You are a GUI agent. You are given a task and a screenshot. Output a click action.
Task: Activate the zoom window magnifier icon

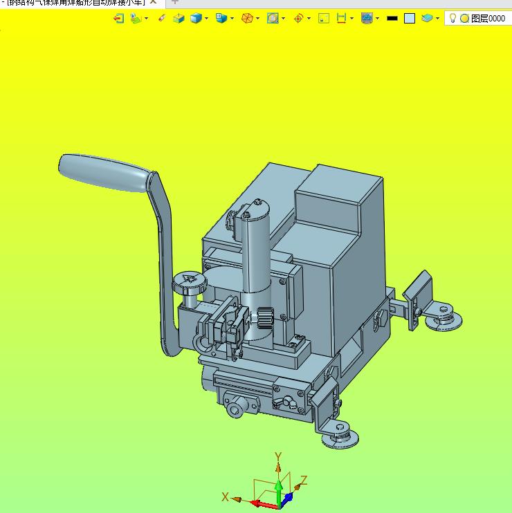273,18
